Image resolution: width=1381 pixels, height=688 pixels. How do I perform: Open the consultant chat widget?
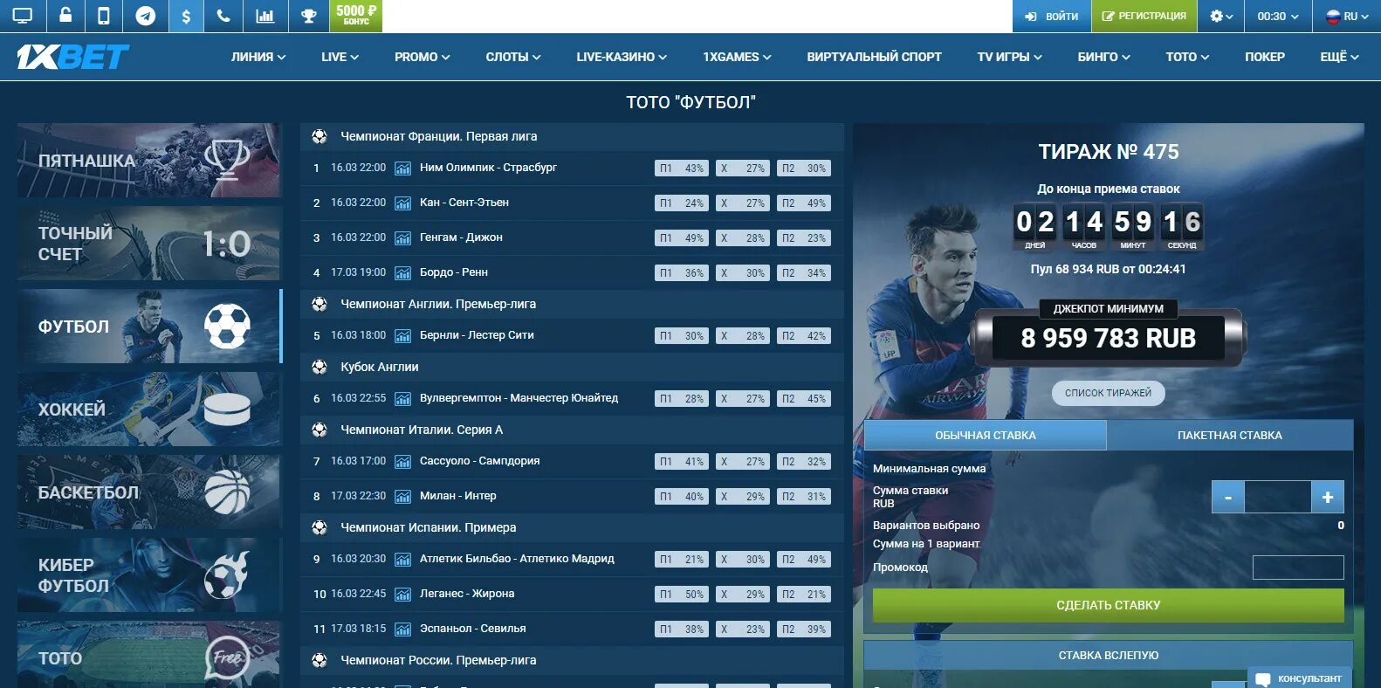tap(1300, 678)
